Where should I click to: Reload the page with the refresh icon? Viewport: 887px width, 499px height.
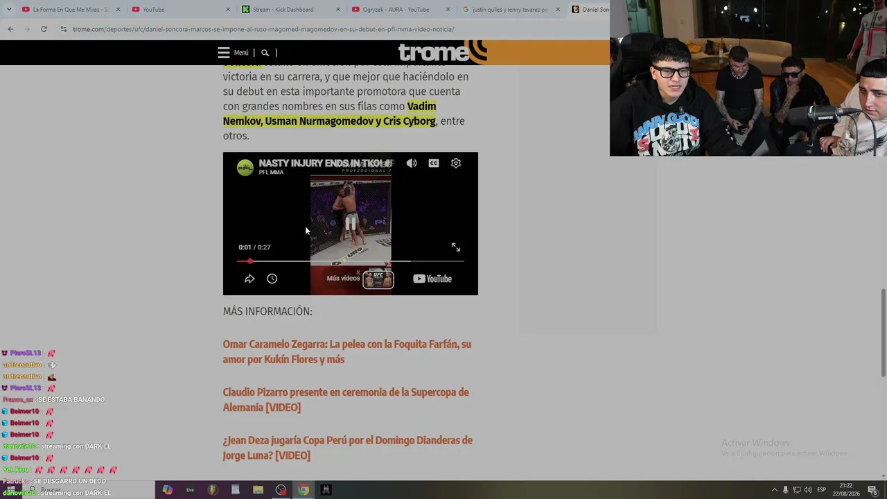pyautogui.click(x=44, y=29)
